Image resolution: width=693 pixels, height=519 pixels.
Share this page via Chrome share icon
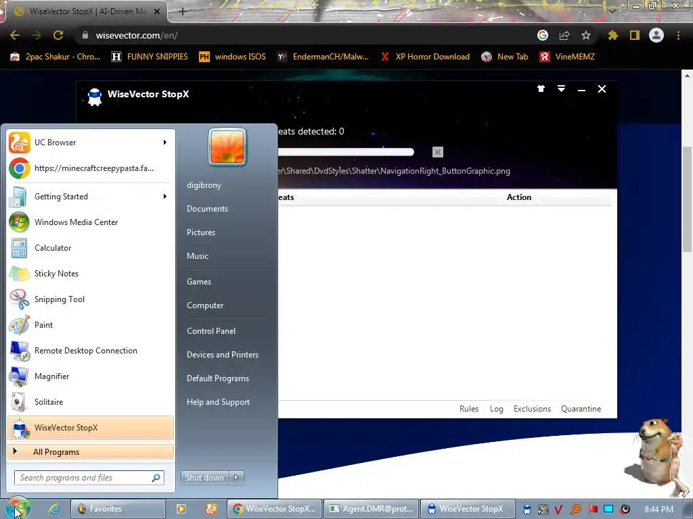tap(564, 35)
